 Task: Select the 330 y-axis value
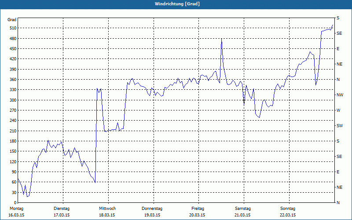click(x=13, y=90)
